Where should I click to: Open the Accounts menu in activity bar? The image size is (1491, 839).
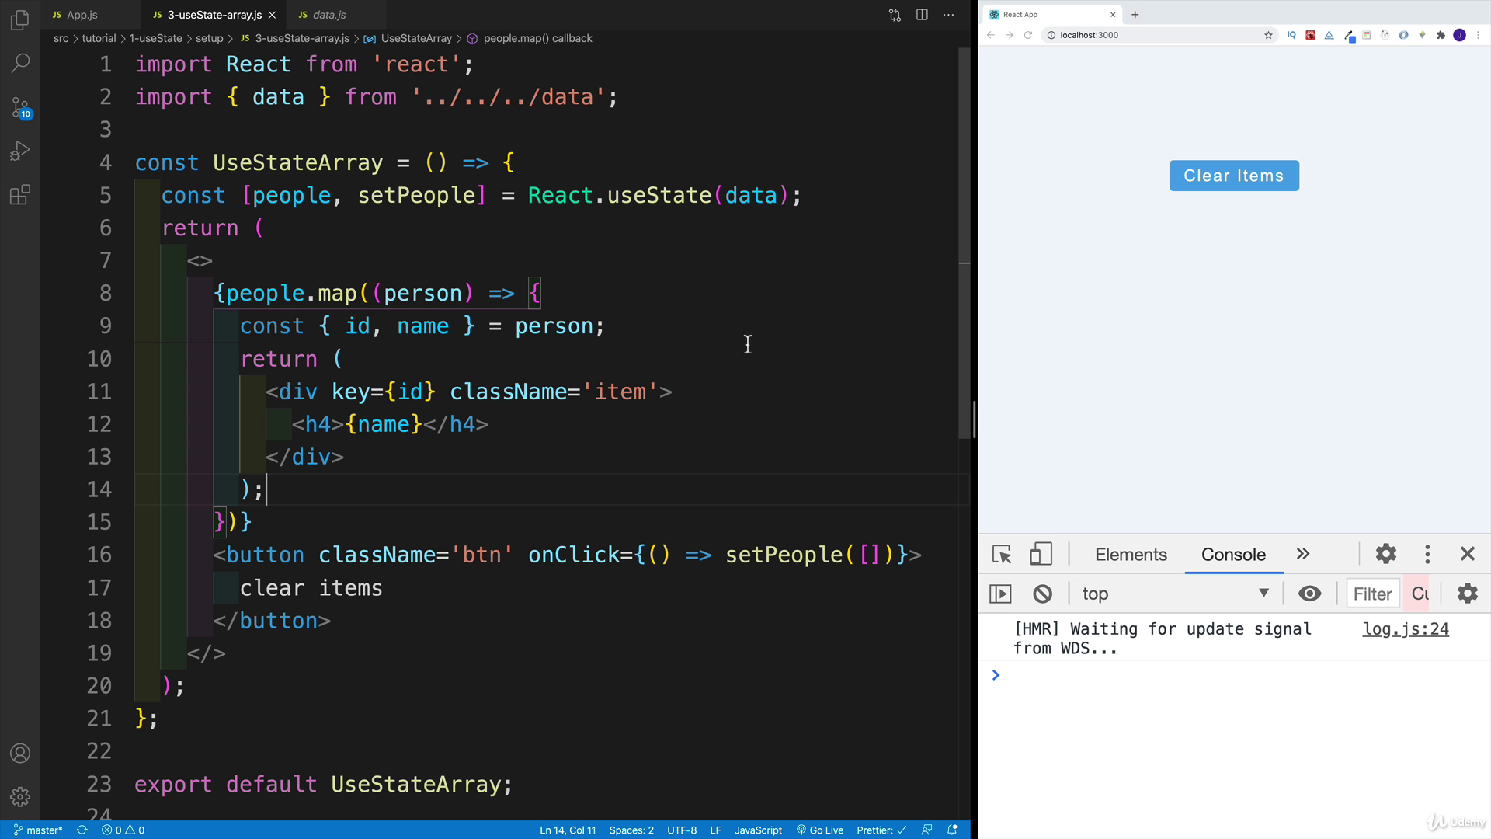pyautogui.click(x=20, y=753)
